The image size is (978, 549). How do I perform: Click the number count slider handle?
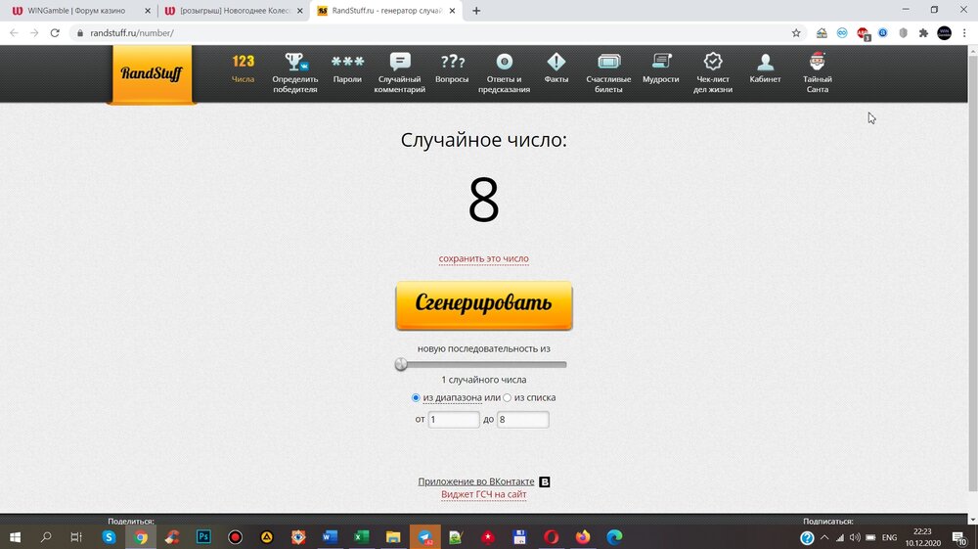click(401, 365)
